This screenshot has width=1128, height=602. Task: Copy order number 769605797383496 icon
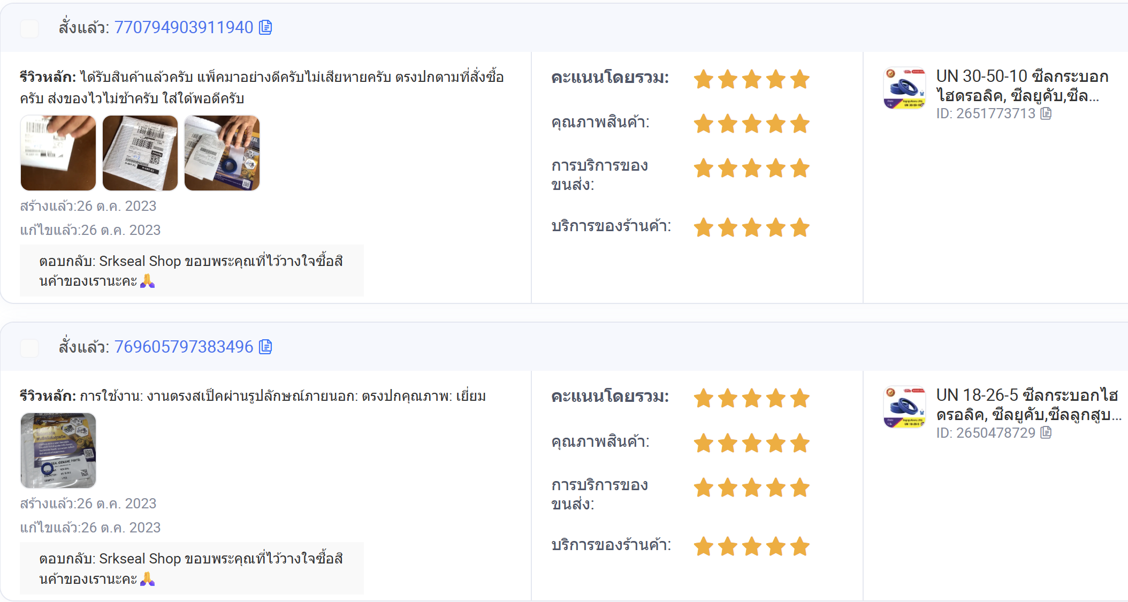(x=265, y=347)
